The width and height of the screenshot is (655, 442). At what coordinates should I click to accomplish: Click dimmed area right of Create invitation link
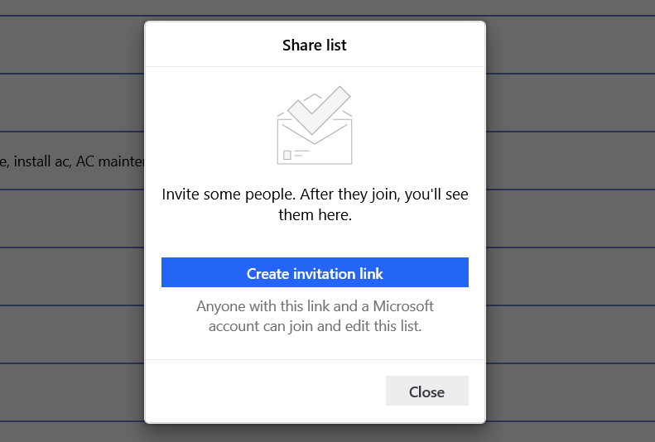(570, 273)
